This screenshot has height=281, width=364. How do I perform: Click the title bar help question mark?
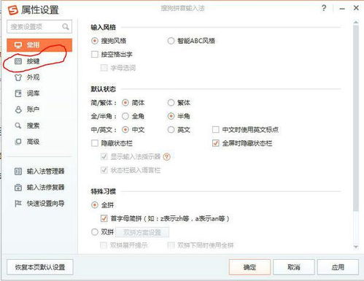tap(324, 8)
